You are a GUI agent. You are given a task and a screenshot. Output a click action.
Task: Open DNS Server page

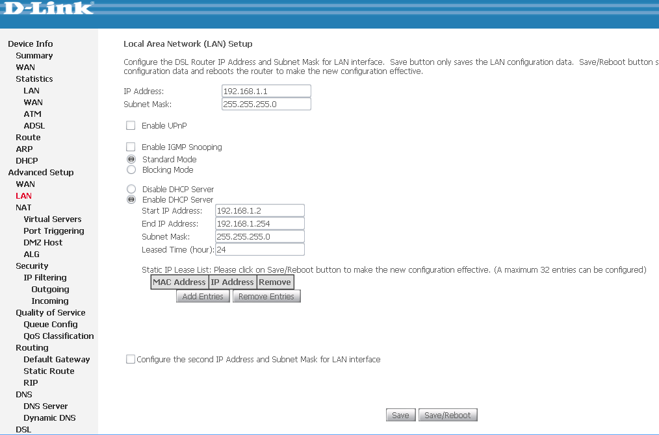[45, 406]
